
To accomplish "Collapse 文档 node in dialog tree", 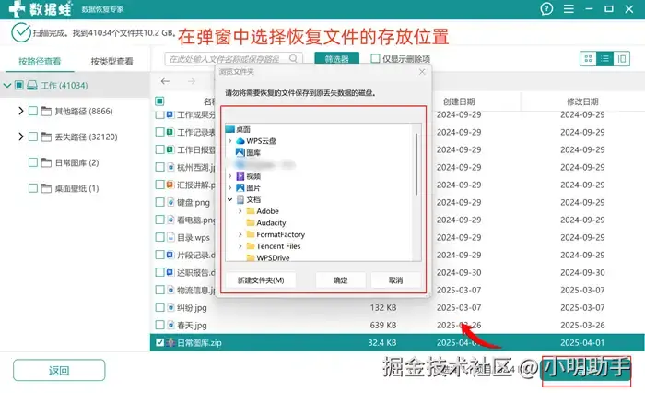I will (x=230, y=199).
